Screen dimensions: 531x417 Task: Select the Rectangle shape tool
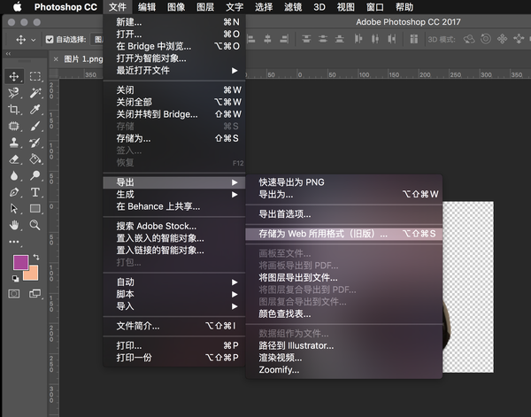[35, 208]
